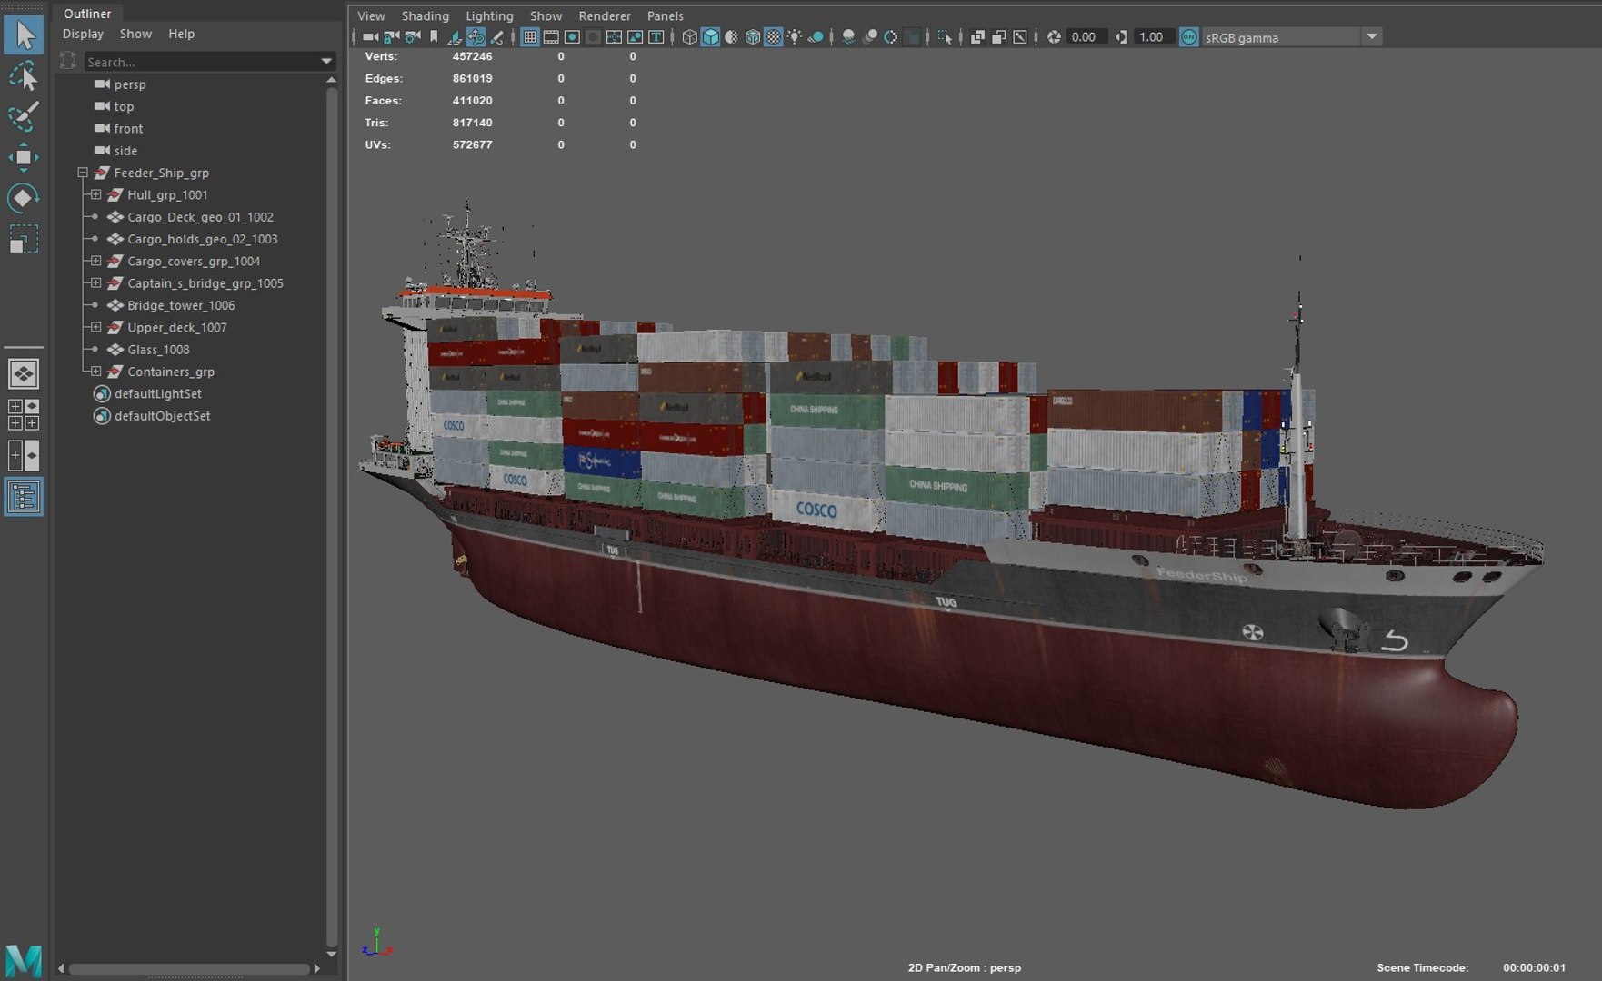Viewport: 1602px width, 981px height.
Task: Toggle the film gate overlay
Action: pyautogui.click(x=551, y=37)
